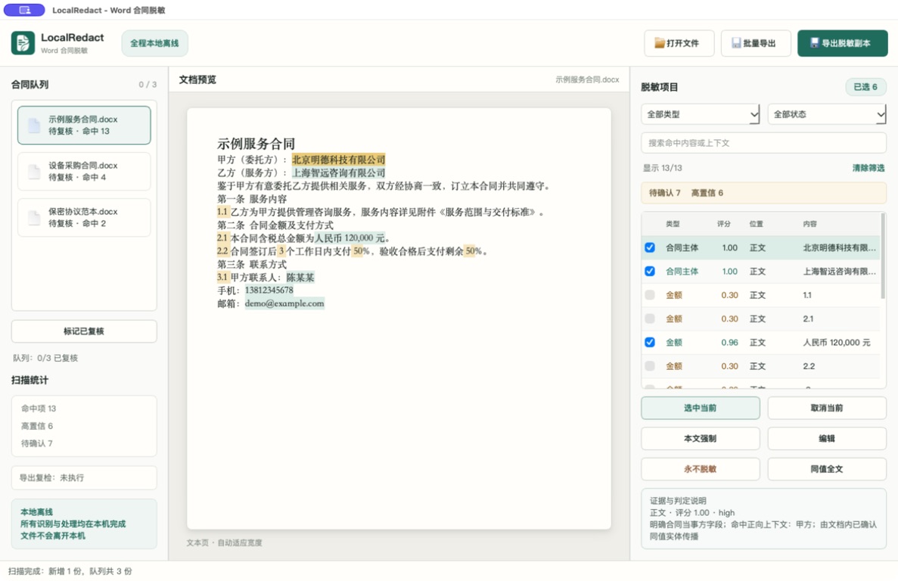The image size is (898, 581).
Task: Click the 本文强制 button
Action: pos(701,439)
